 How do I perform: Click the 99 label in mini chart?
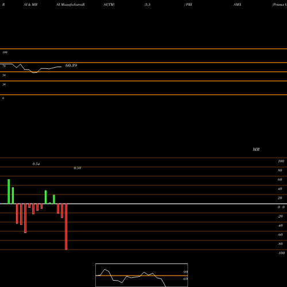[x=185, y=272]
